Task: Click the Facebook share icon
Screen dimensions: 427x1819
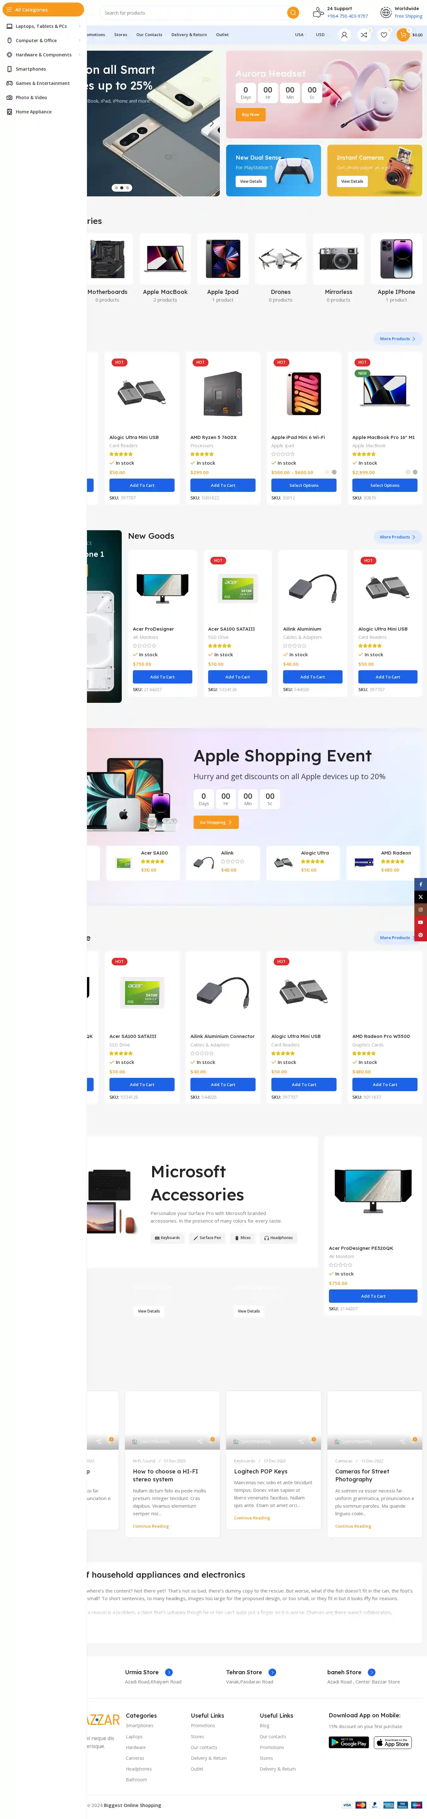Action: (x=421, y=884)
